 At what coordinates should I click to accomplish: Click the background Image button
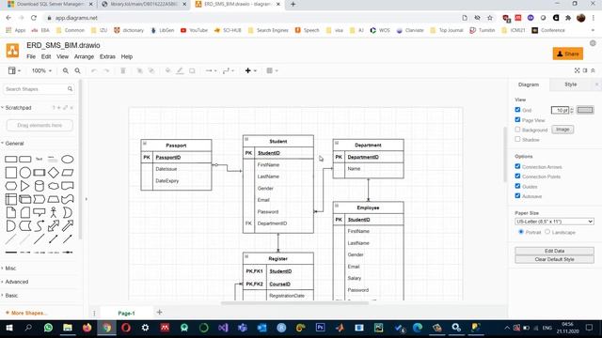pos(562,130)
